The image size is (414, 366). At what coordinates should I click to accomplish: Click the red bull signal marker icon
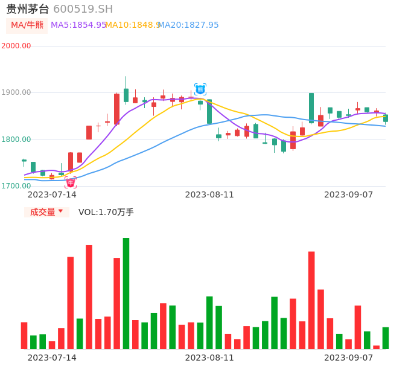(x=71, y=182)
